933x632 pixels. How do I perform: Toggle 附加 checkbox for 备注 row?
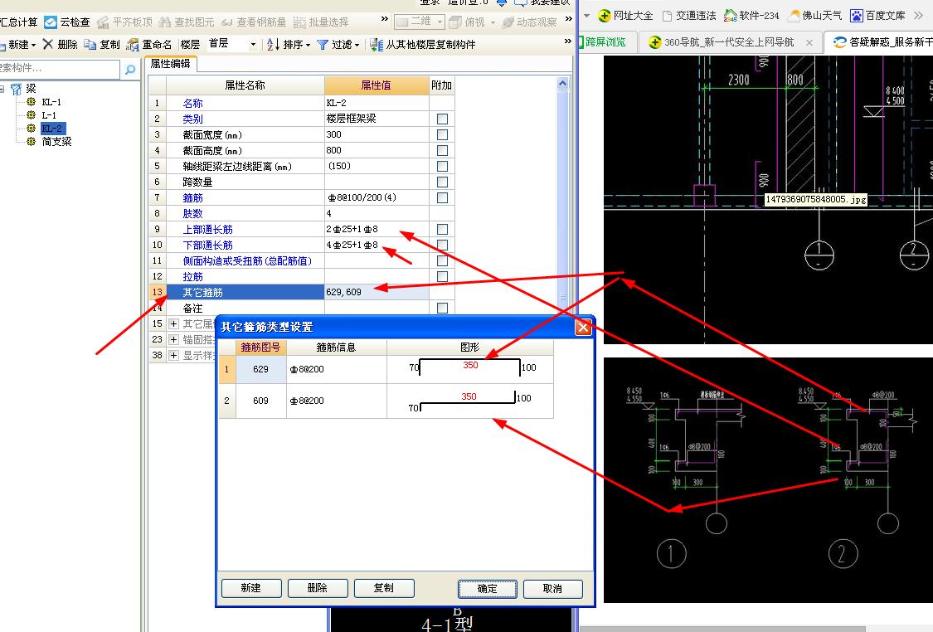[x=442, y=309]
